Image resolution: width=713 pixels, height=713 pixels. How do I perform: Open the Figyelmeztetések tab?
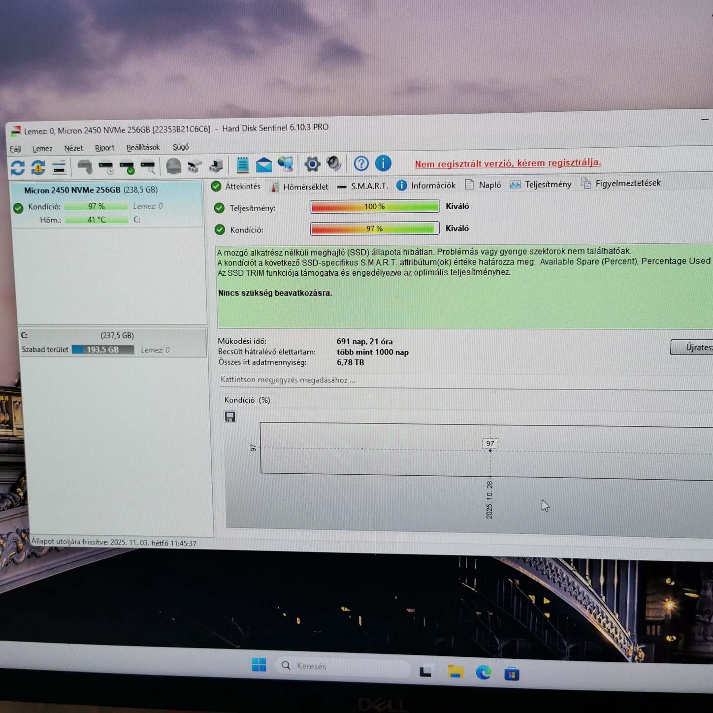[x=620, y=183]
